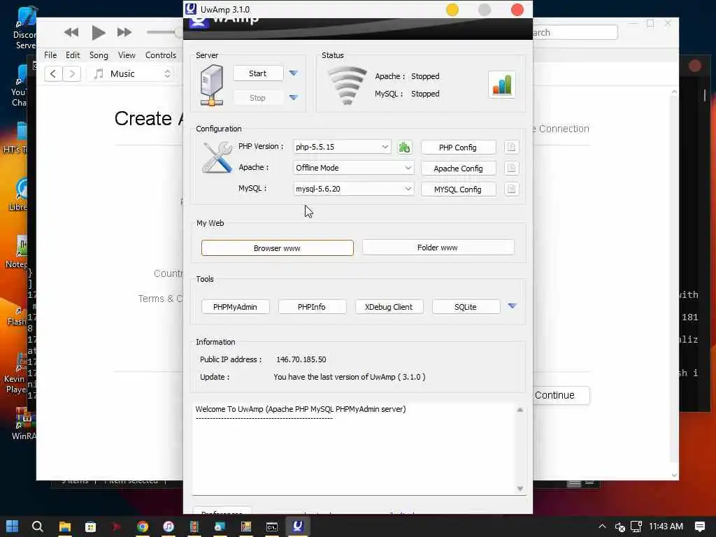Open Microsoft Store from taskbar

pyautogui.click(x=90, y=527)
